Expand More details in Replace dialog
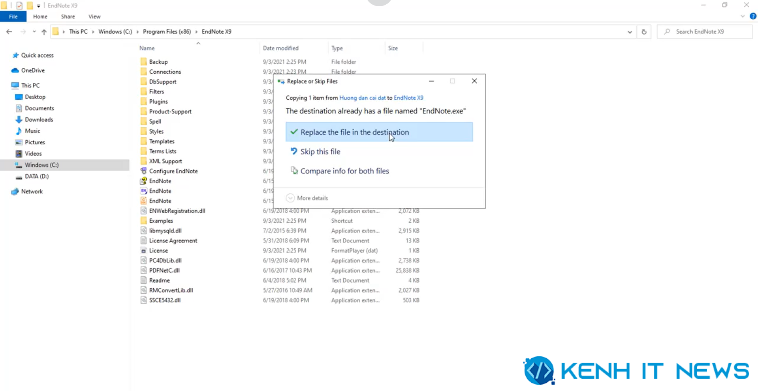Screen dimensions: 758x391 coord(307,198)
